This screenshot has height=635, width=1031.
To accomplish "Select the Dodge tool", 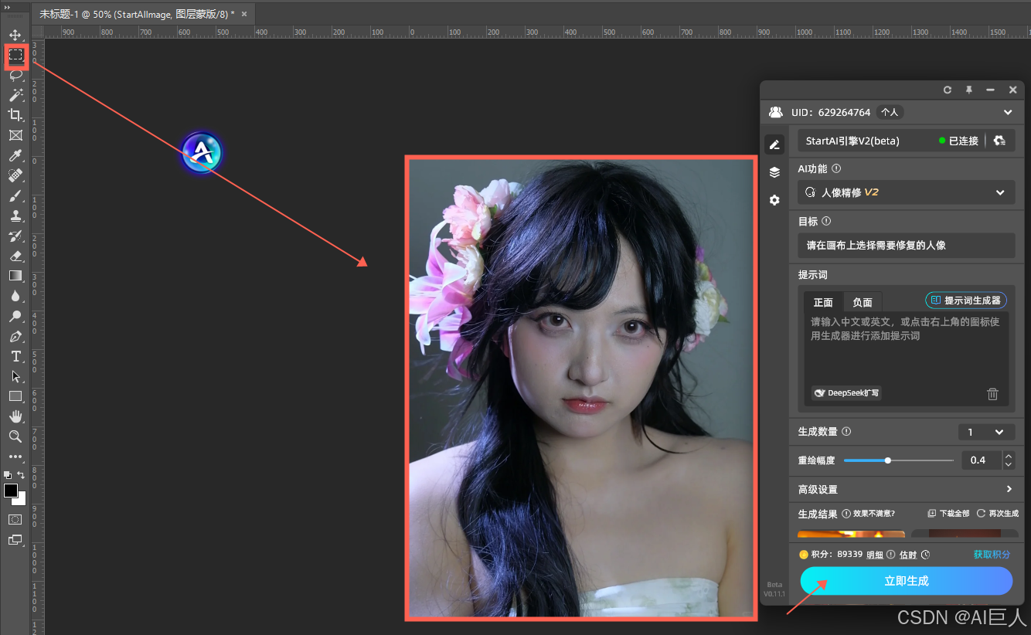I will (x=15, y=316).
